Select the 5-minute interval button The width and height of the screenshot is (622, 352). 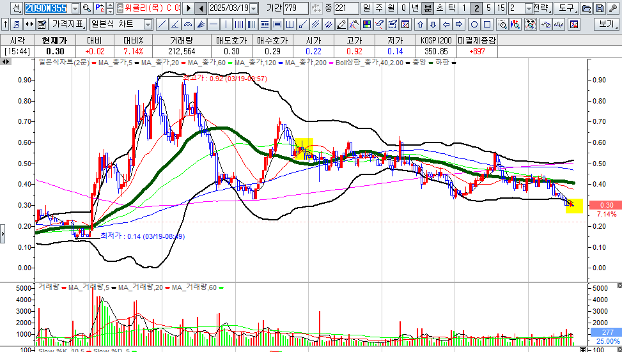click(488, 8)
